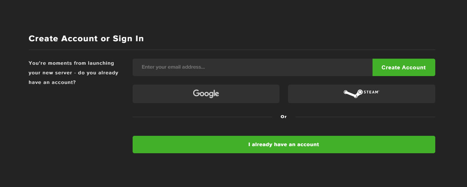Sign in using the Steam button
The width and height of the screenshot is (467, 187).
click(x=361, y=94)
